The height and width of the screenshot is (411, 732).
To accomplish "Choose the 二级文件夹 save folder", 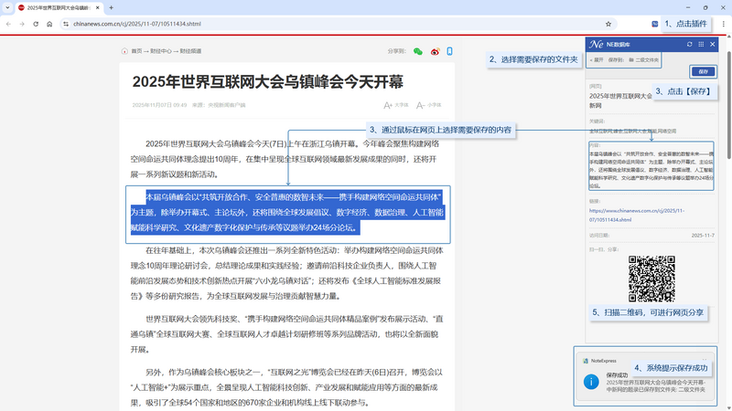I will [644, 60].
